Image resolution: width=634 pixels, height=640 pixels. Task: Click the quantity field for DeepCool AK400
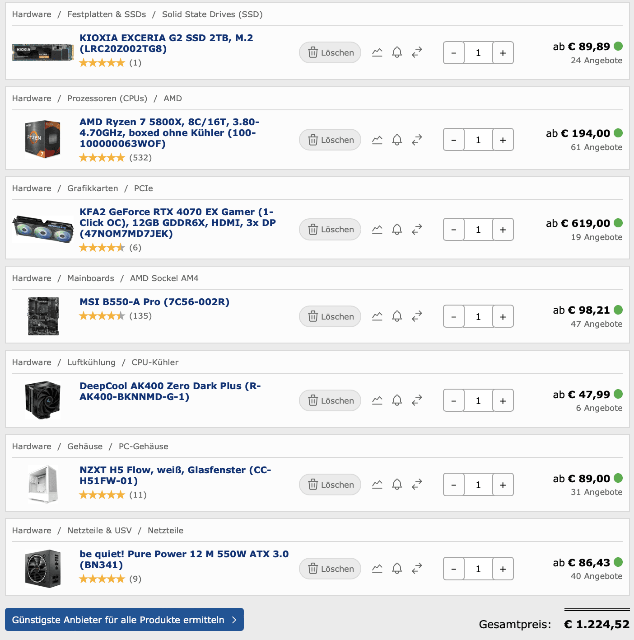point(478,401)
